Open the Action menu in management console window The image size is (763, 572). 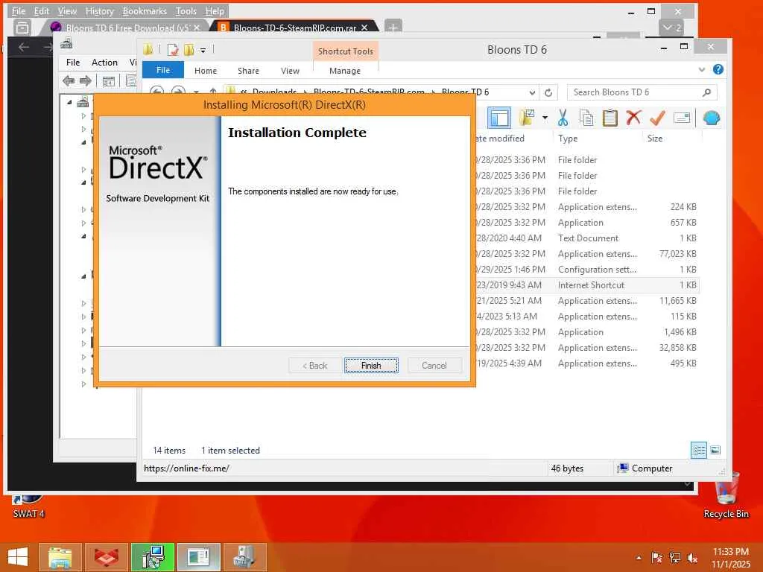coord(104,63)
